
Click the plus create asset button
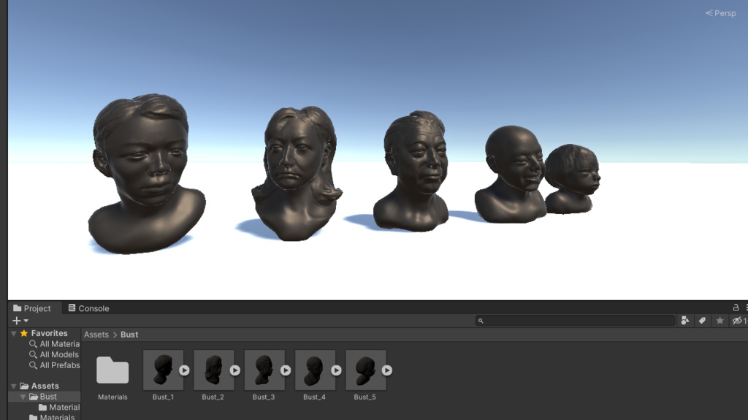tap(16, 321)
